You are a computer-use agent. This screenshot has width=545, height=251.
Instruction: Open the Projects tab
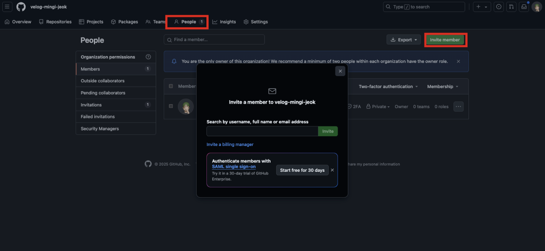pyautogui.click(x=91, y=22)
